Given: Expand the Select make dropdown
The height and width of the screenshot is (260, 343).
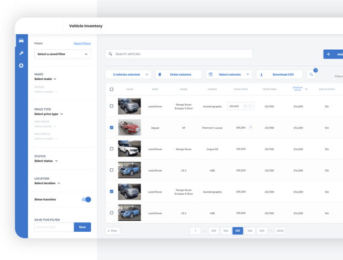Looking at the screenshot, I should click(x=45, y=79).
